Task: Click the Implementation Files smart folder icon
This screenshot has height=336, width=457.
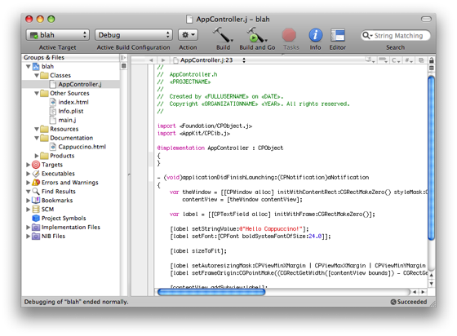Action: (36, 227)
